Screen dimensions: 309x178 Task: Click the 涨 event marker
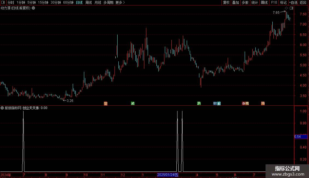coord(244,104)
